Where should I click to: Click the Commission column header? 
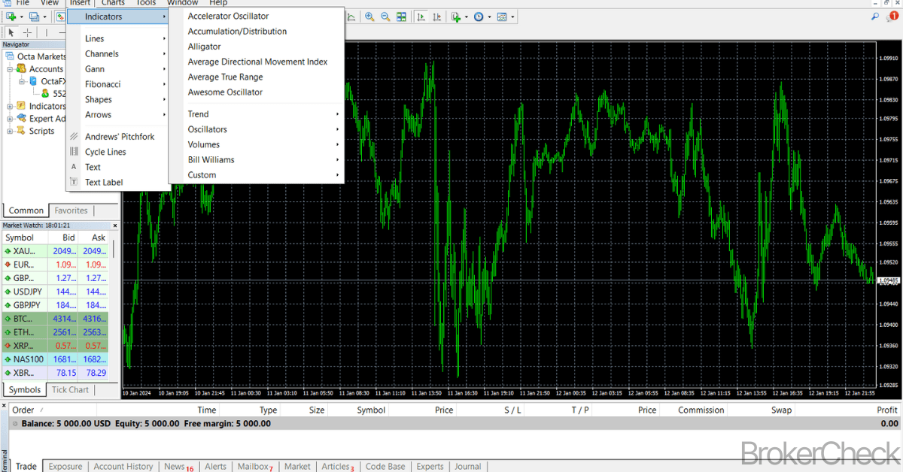point(701,410)
